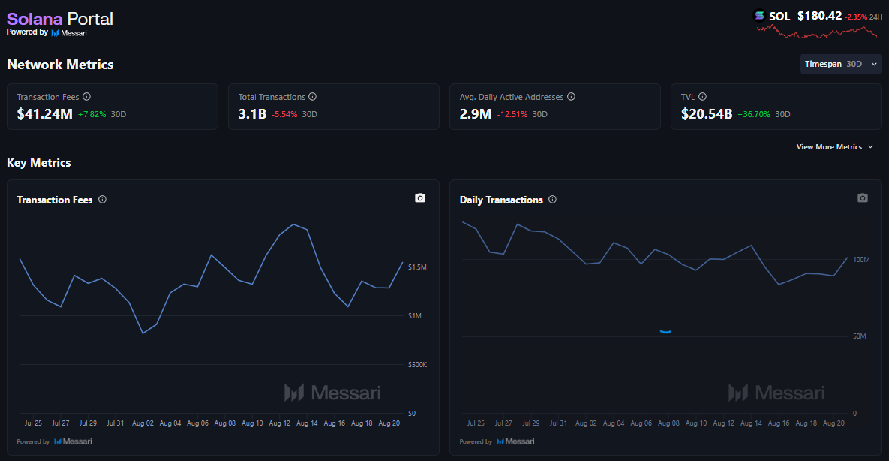
Task: Click the 50M axis label in the transactions chart
Action: 860,336
